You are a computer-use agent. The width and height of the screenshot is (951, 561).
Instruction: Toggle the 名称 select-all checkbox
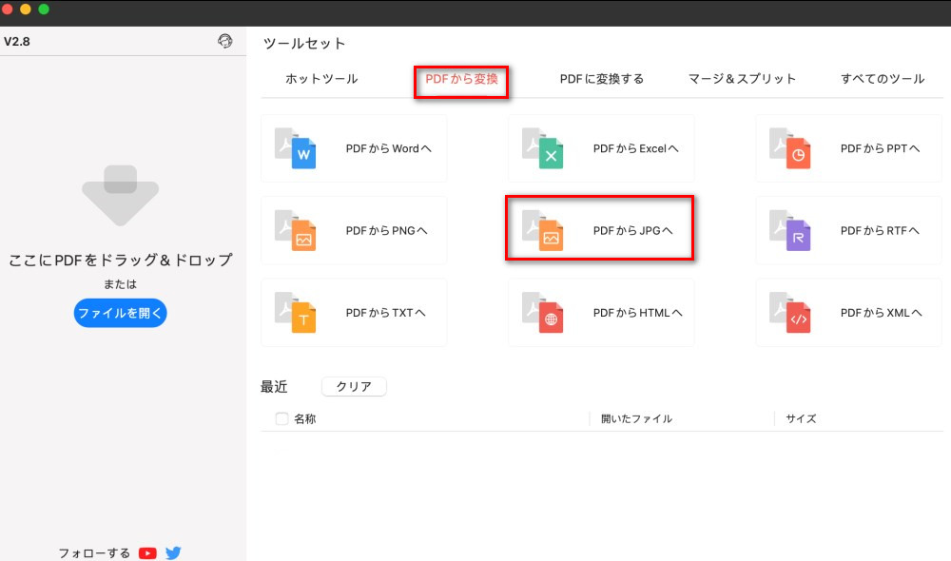[x=281, y=418]
